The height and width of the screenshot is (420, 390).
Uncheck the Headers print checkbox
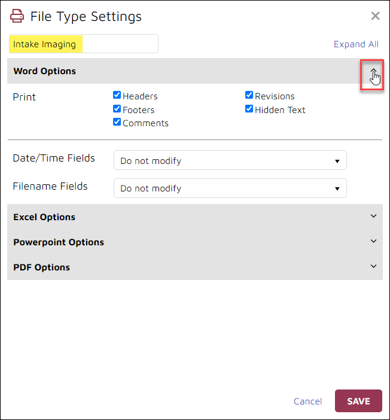click(117, 95)
